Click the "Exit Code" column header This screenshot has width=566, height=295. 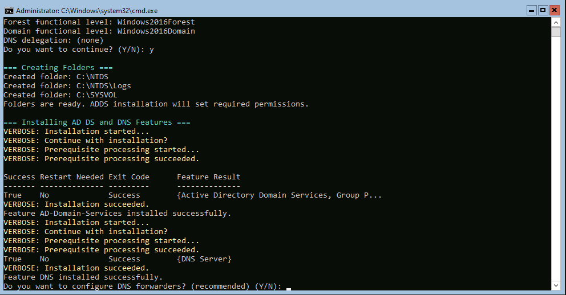pyautogui.click(x=128, y=177)
